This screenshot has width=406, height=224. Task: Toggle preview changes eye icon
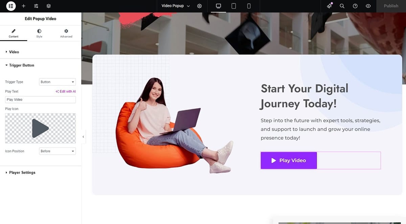(368, 6)
